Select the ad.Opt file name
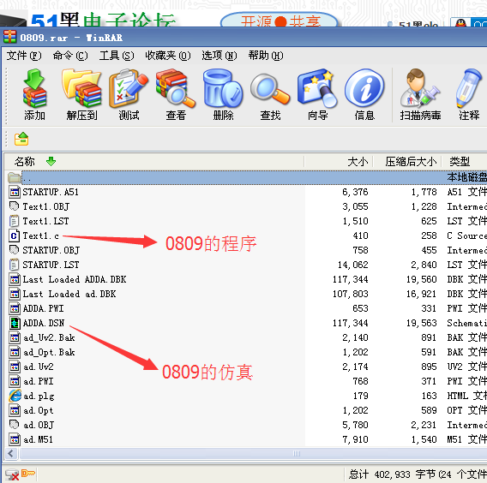The height and width of the screenshot is (483, 487). point(39,410)
